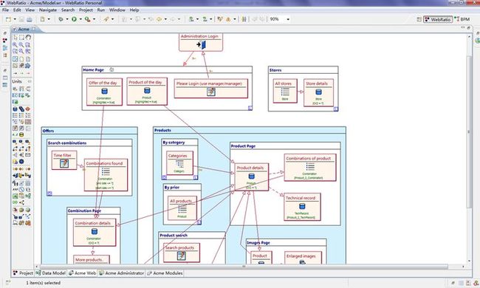
Task: Select the arrow selection tool in palette
Action: point(16,38)
